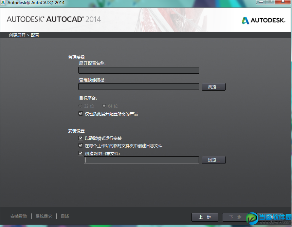The height and width of the screenshot is (227, 292).
Task: Go back with the 上一步 button
Action: pyautogui.click(x=205, y=217)
